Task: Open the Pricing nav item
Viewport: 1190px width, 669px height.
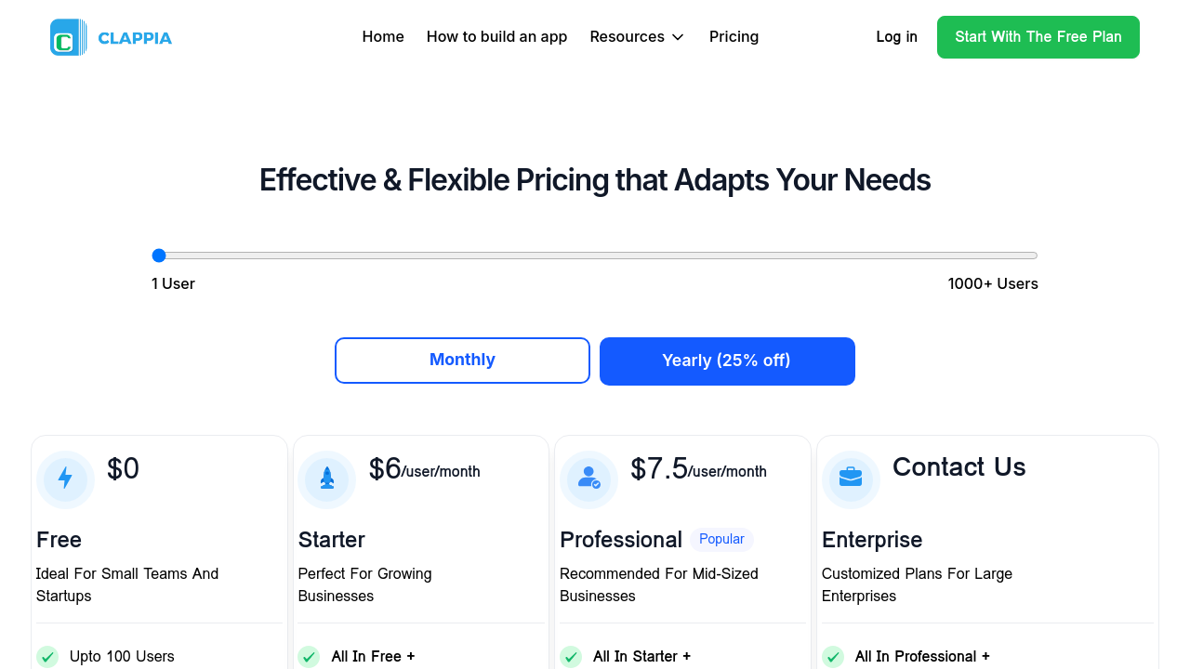Action: click(x=734, y=37)
